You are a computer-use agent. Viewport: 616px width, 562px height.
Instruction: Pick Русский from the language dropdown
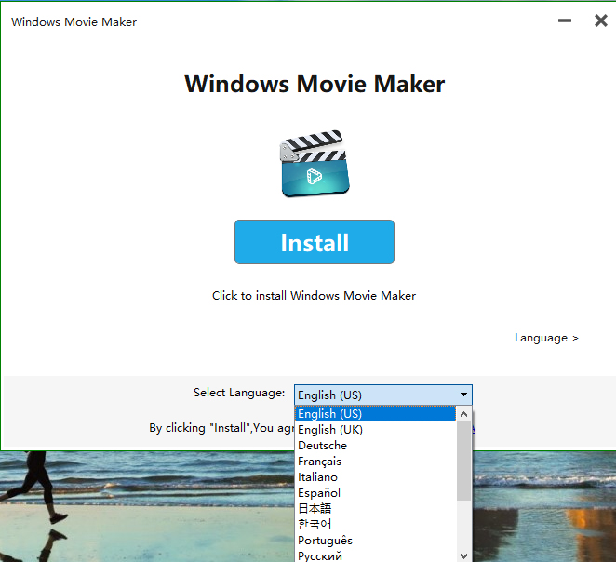click(375, 555)
